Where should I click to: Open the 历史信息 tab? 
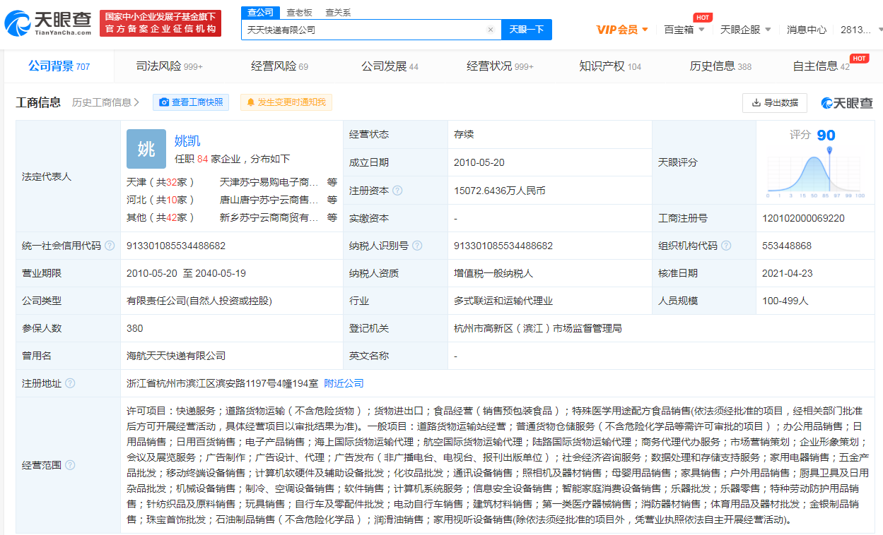pos(720,66)
